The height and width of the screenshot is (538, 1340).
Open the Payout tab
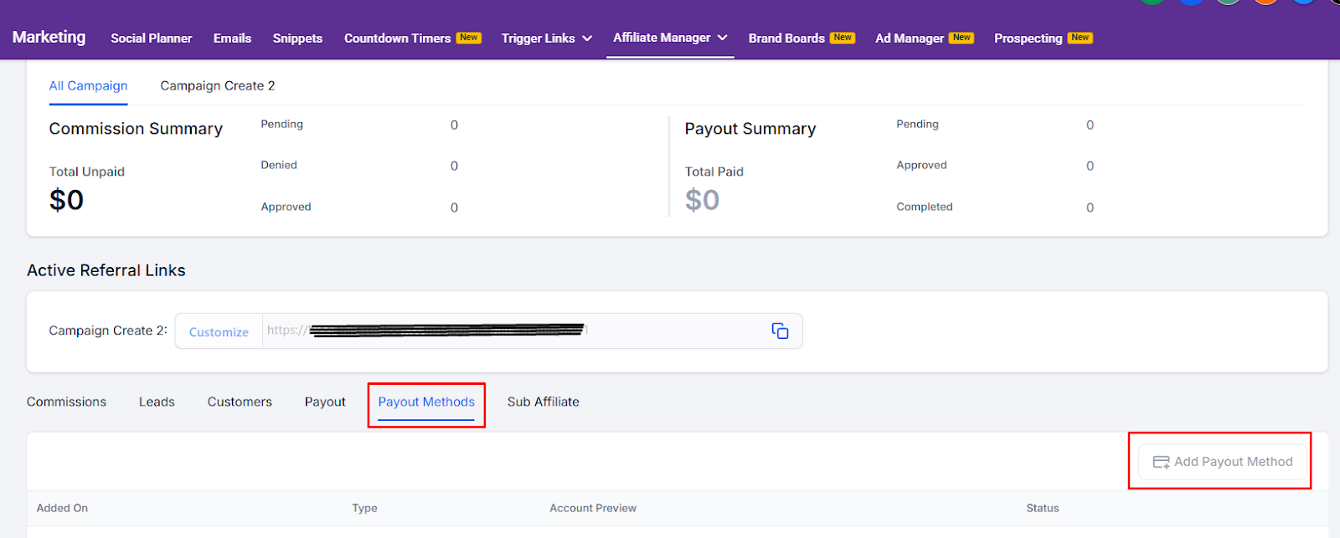click(x=325, y=402)
